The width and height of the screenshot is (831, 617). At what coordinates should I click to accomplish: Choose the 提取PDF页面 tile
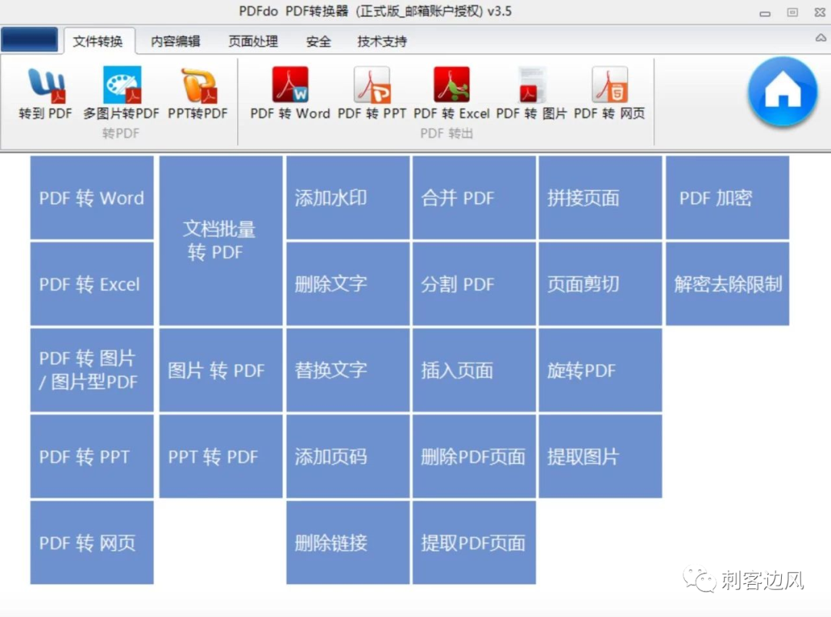point(474,543)
